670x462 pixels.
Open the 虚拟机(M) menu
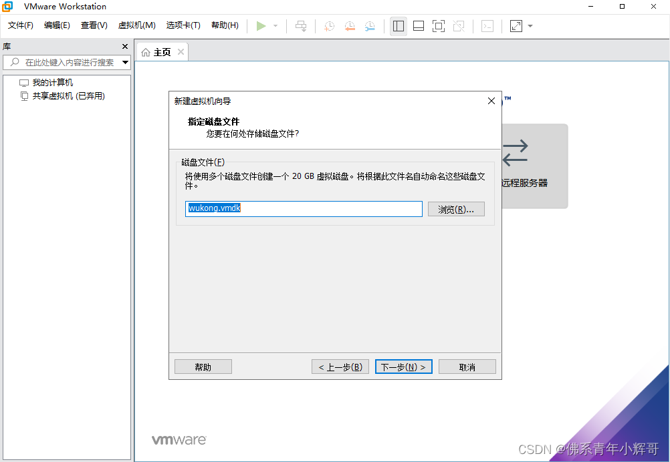coord(136,25)
